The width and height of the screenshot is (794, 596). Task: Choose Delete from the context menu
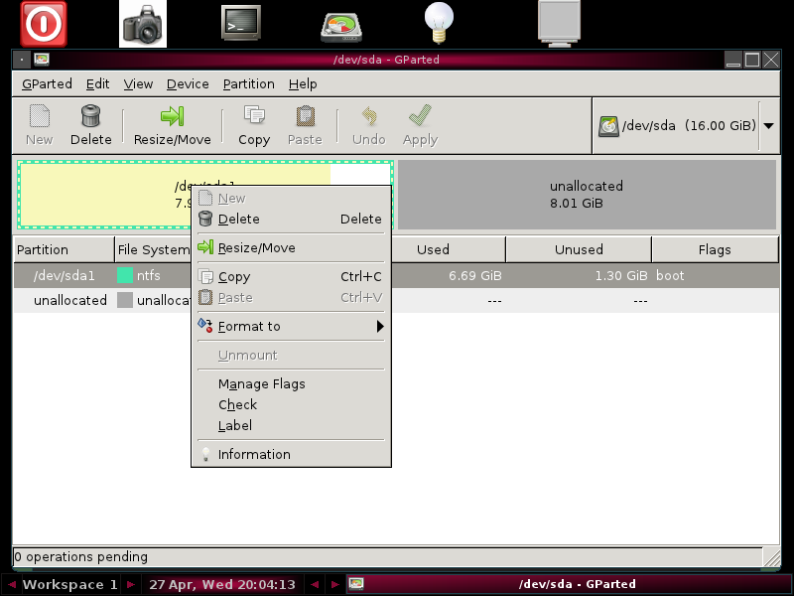coord(291,219)
